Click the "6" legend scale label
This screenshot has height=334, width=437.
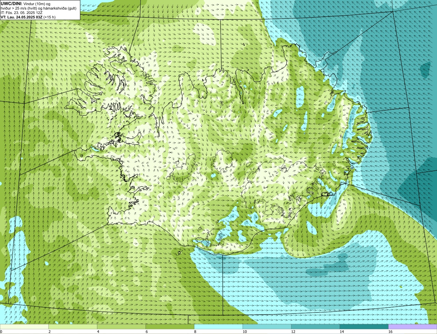click(x=146, y=332)
